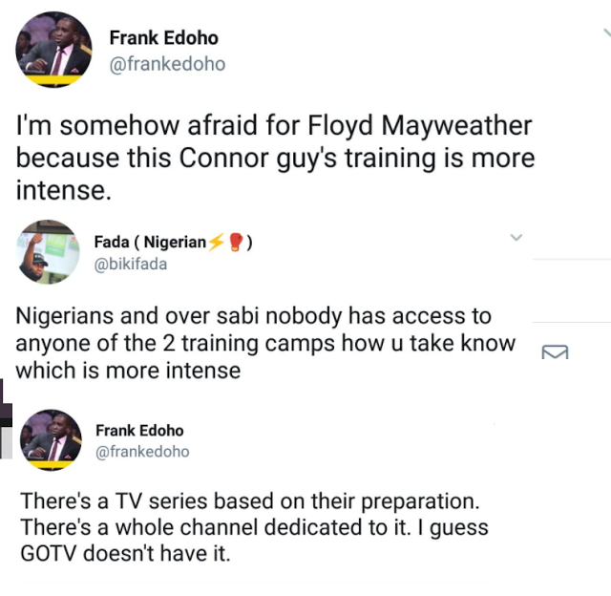Click the Frank Edoho name on the bottom tweet

[x=139, y=430]
